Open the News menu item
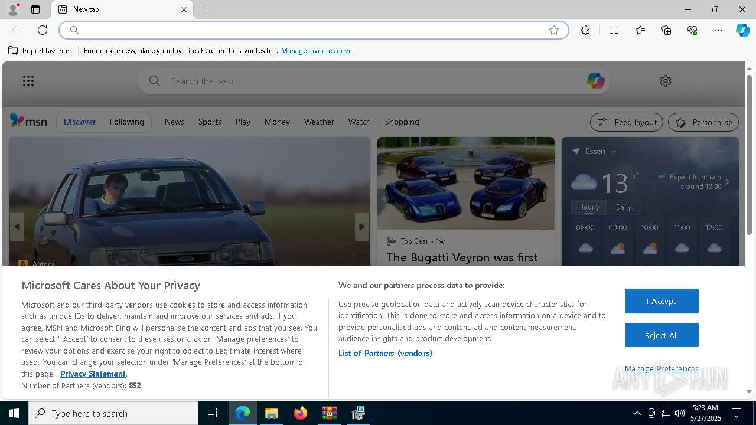Image resolution: width=756 pixels, height=425 pixels. pos(174,122)
